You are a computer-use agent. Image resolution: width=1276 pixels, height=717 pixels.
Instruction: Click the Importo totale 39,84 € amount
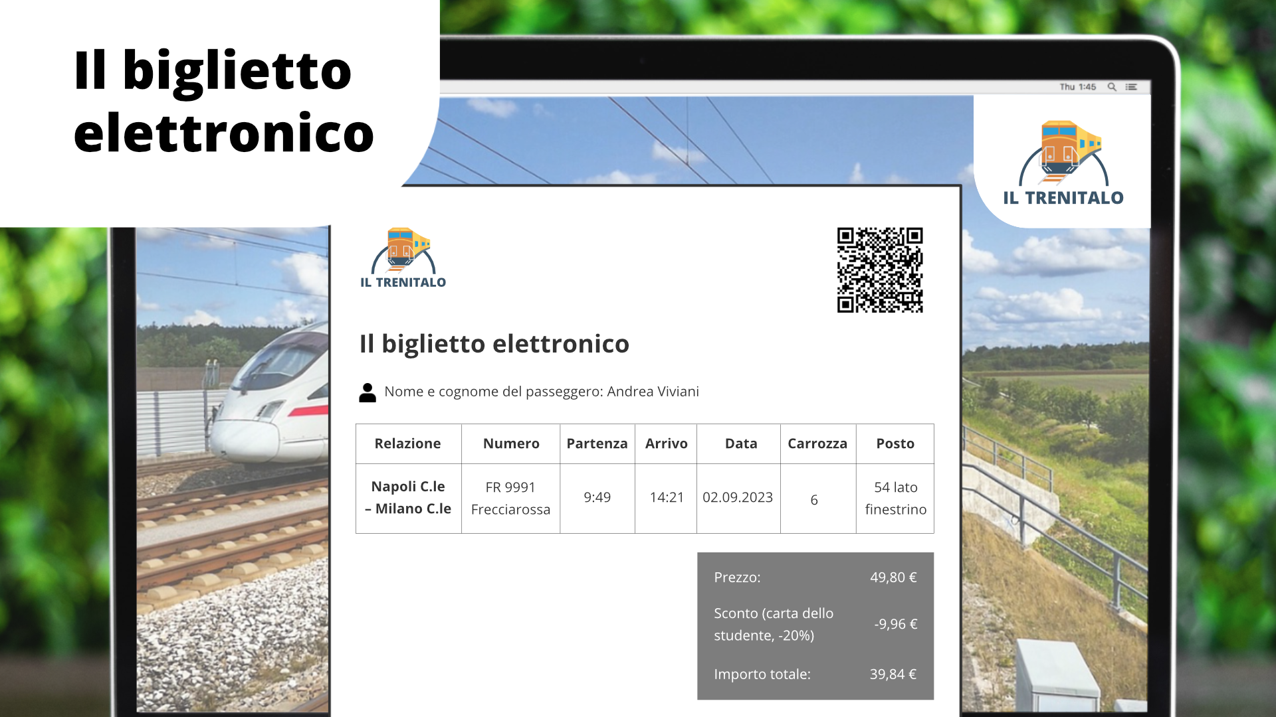[x=893, y=675]
